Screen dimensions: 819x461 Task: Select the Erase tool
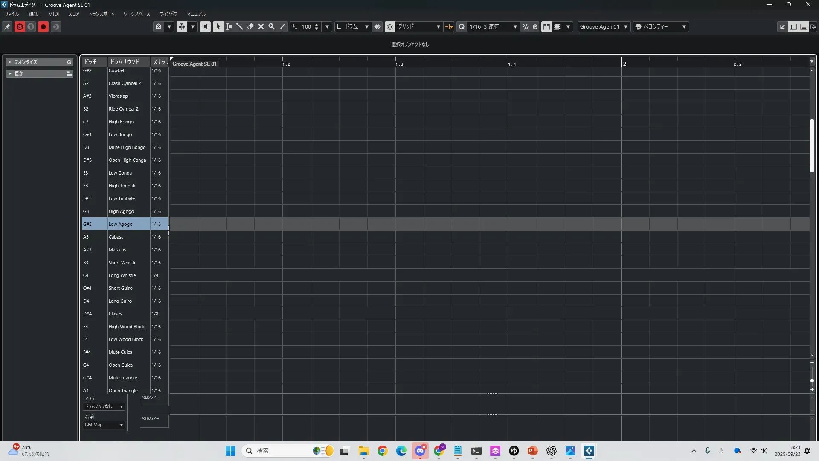(250, 26)
